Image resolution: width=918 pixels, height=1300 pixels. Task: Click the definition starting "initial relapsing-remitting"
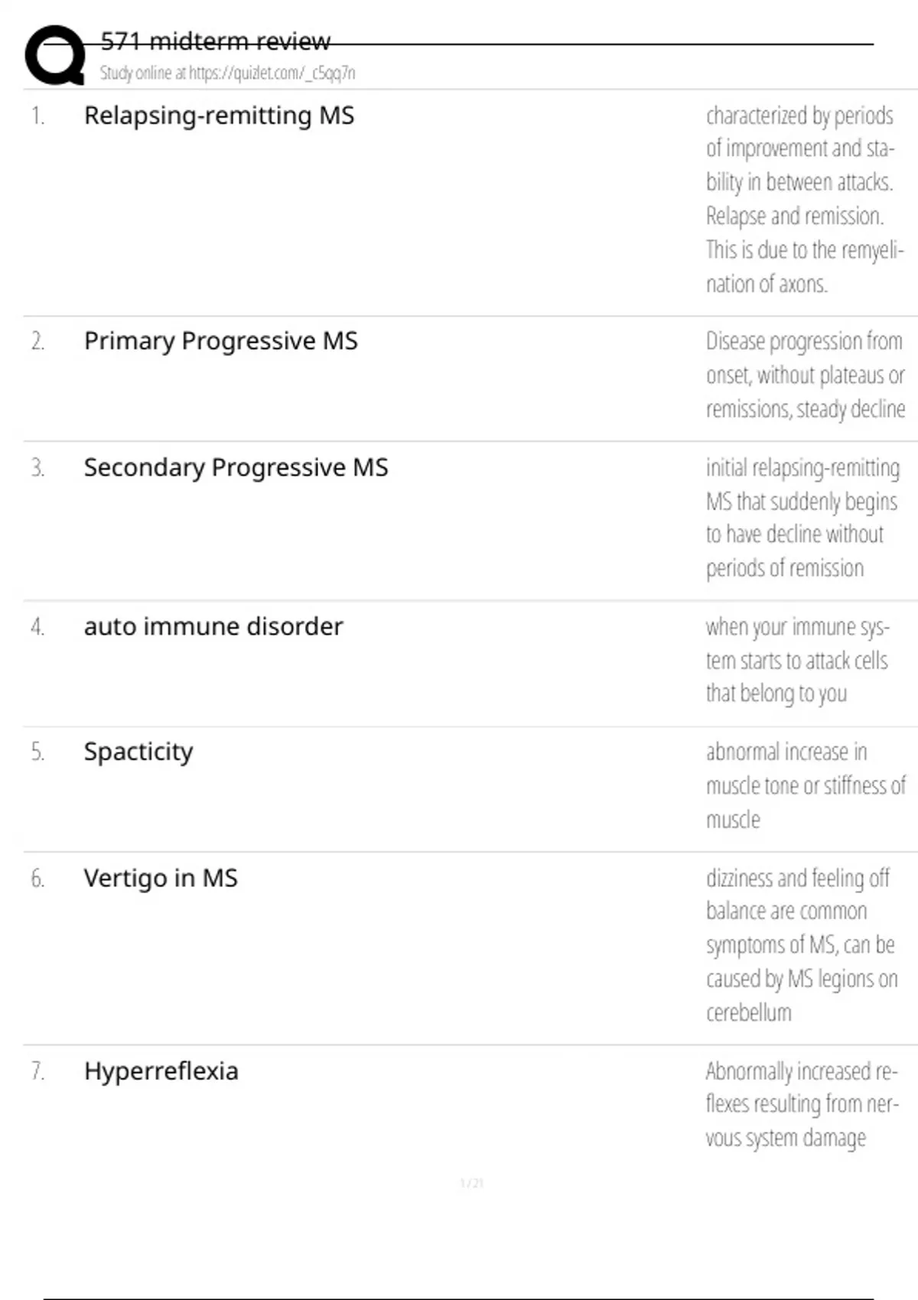[802, 518]
